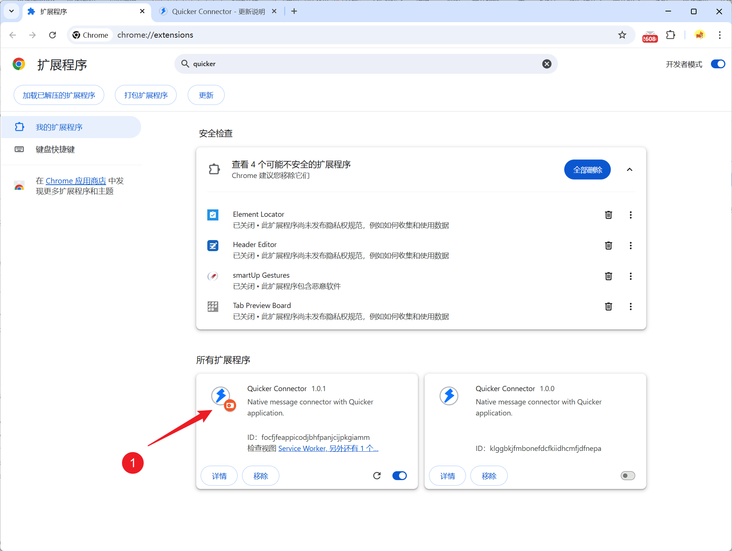Viewport: 732px width, 551px height.
Task: Close the Quicker Connector 更新说明 tab
Action: 274,11
